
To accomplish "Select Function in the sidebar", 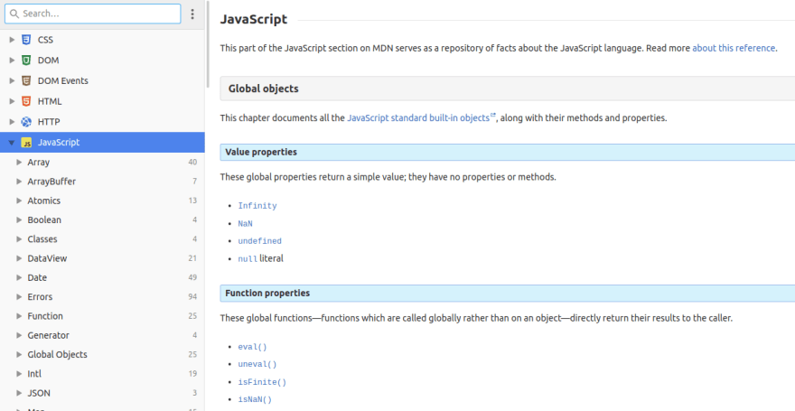I will (102, 316).
